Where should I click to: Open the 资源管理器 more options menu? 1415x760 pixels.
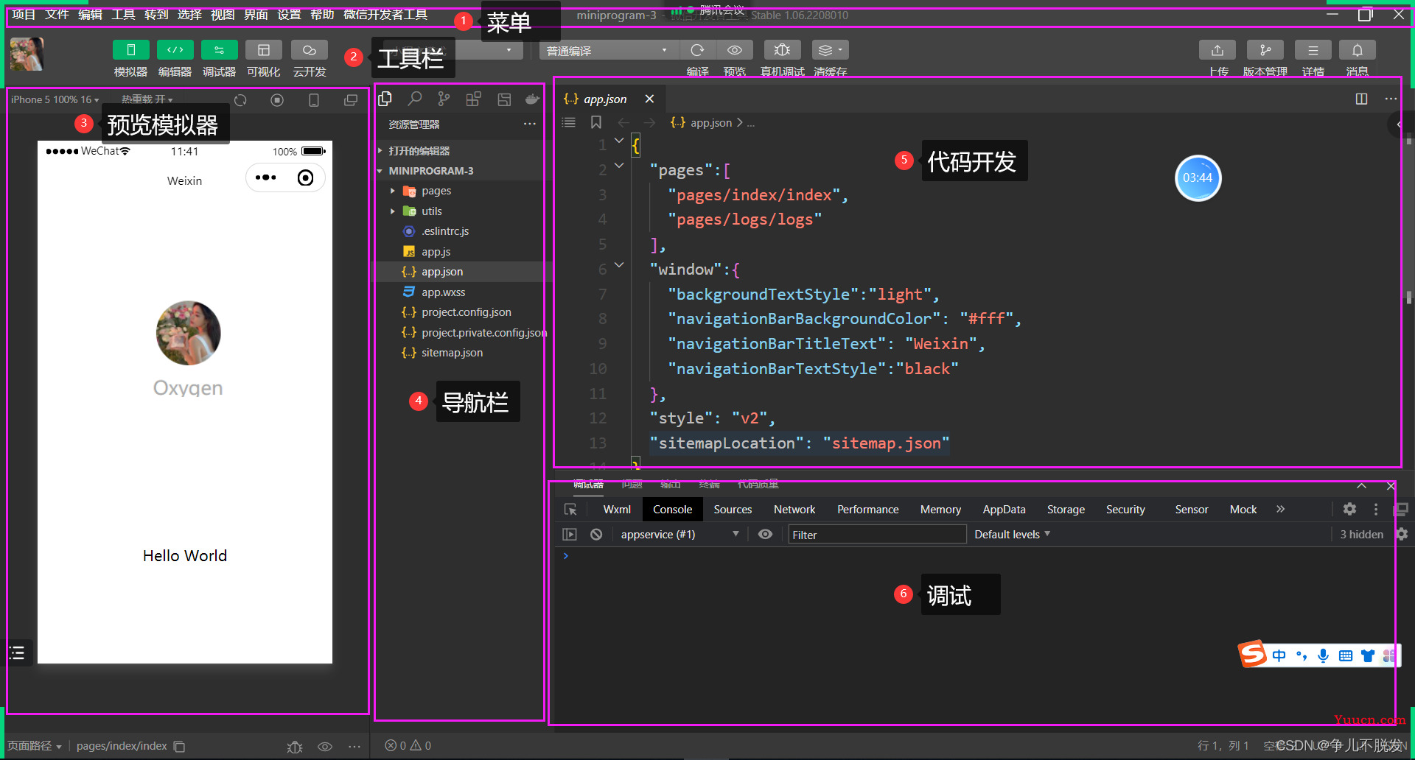pos(529,124)
